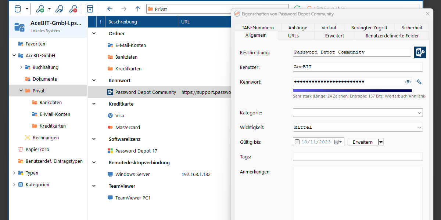This screenshot has height=220, width=441.
Task: Open the Papierkorb trash
Action: (37, 149)
